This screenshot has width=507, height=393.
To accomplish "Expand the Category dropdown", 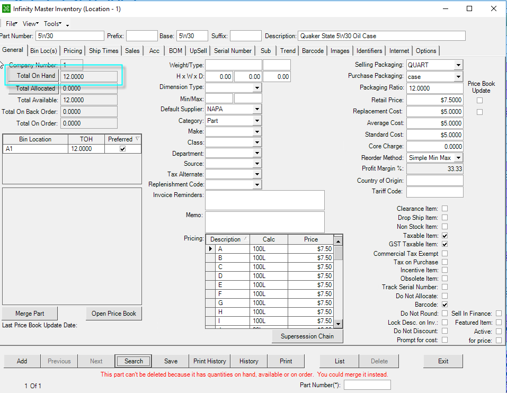I will (257, 121).
